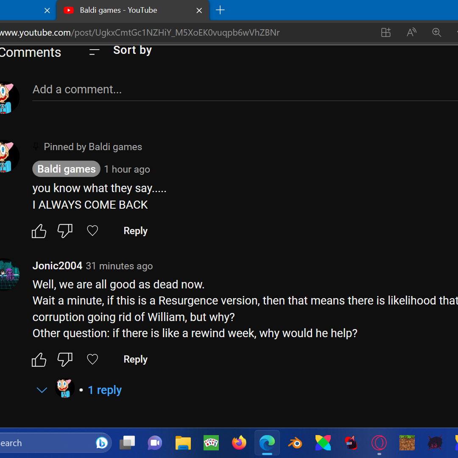Screen dimensions: 458x458
Task: Reply to the Baldi games pinned comment
Action: click(x=136, y=231)
